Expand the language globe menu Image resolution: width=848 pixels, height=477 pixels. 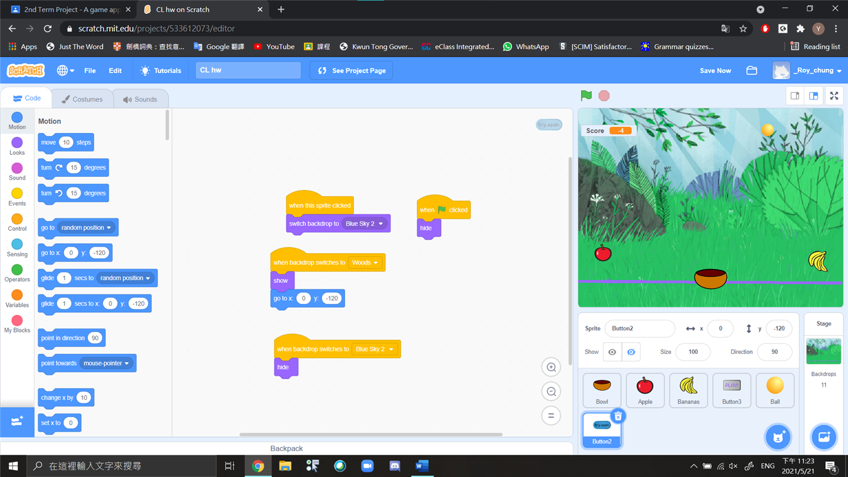click(x=65, y=71)
